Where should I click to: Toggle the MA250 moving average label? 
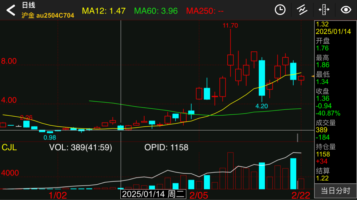tap(205, 11)
